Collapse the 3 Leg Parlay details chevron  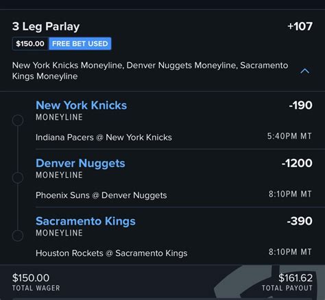click(304, 71)
